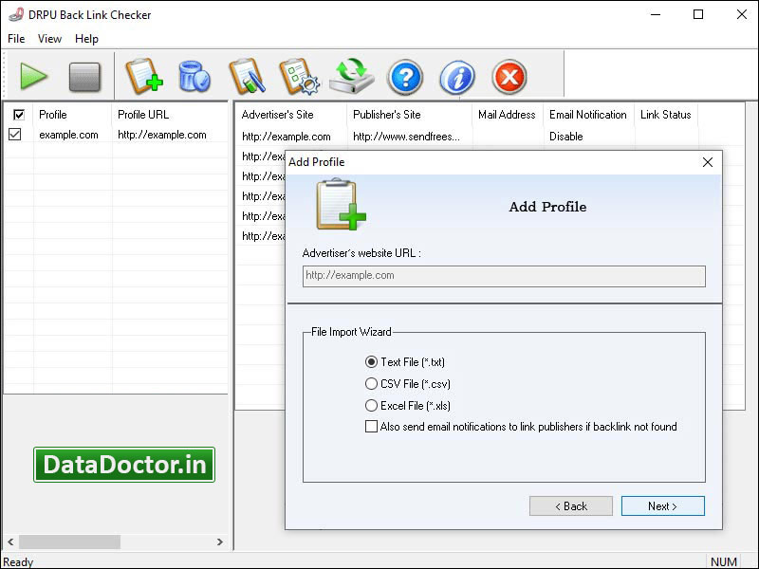Select the Excel File (*.xls) option
This screenshot has height=569, width=759.
(372, 406)
